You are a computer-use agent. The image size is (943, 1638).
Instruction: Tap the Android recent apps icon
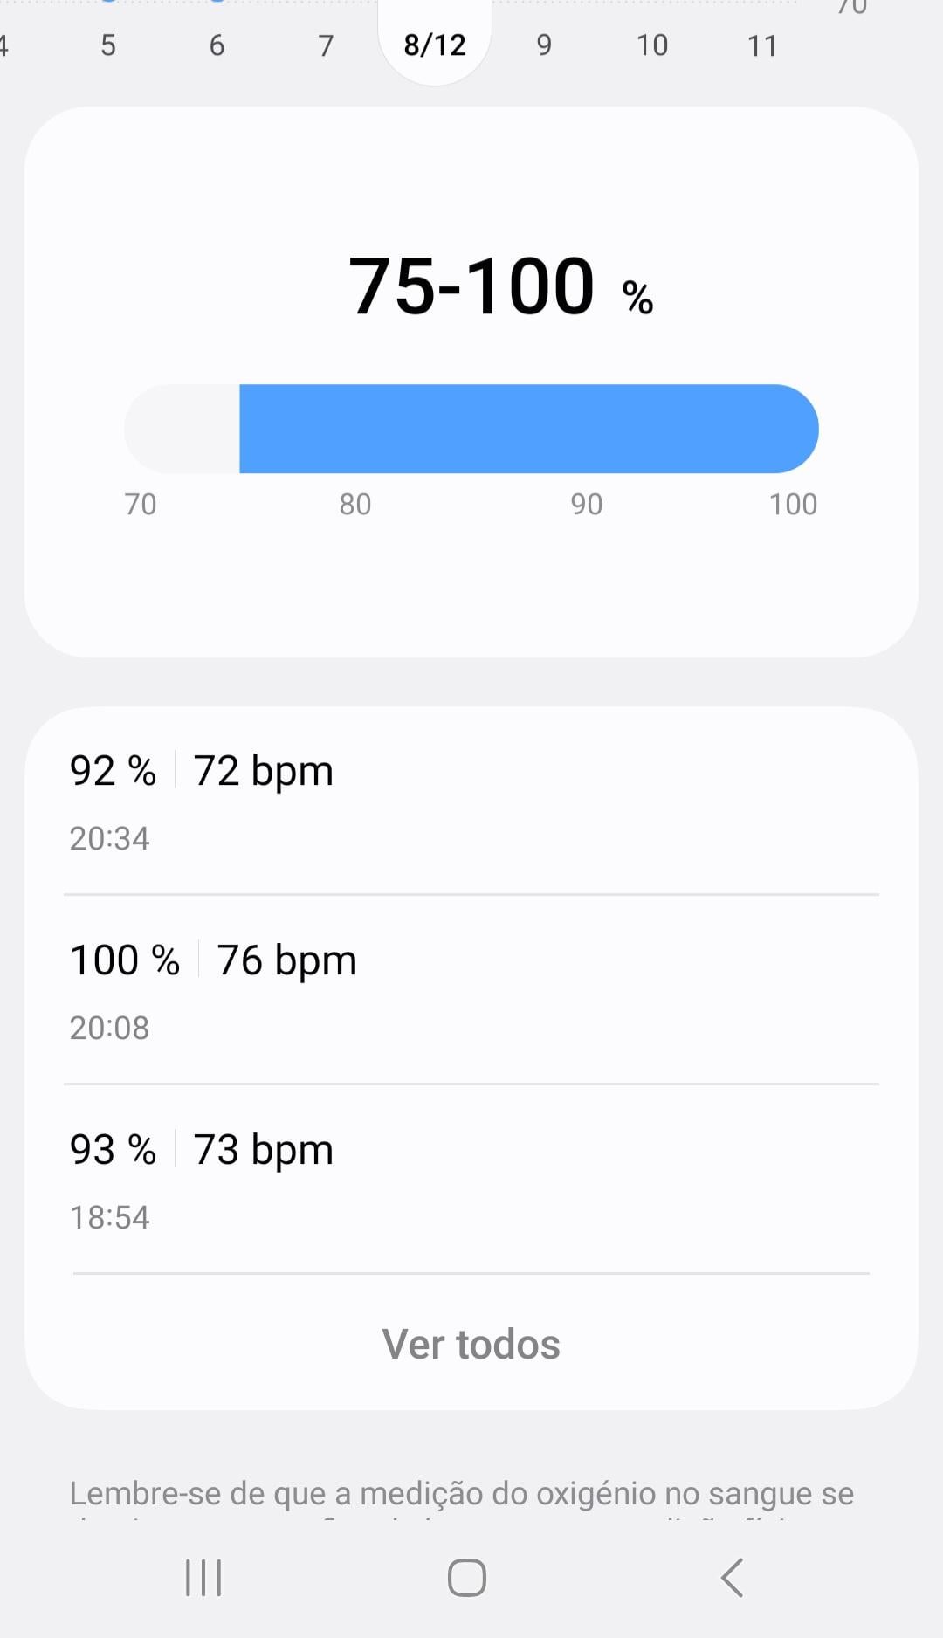(x=203, y=1578)
